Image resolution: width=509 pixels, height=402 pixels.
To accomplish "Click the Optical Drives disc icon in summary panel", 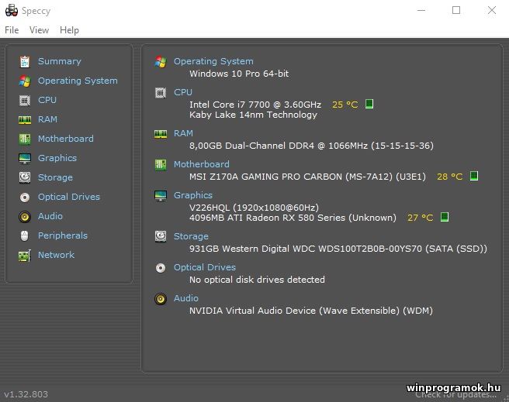I will click(161, 268).
